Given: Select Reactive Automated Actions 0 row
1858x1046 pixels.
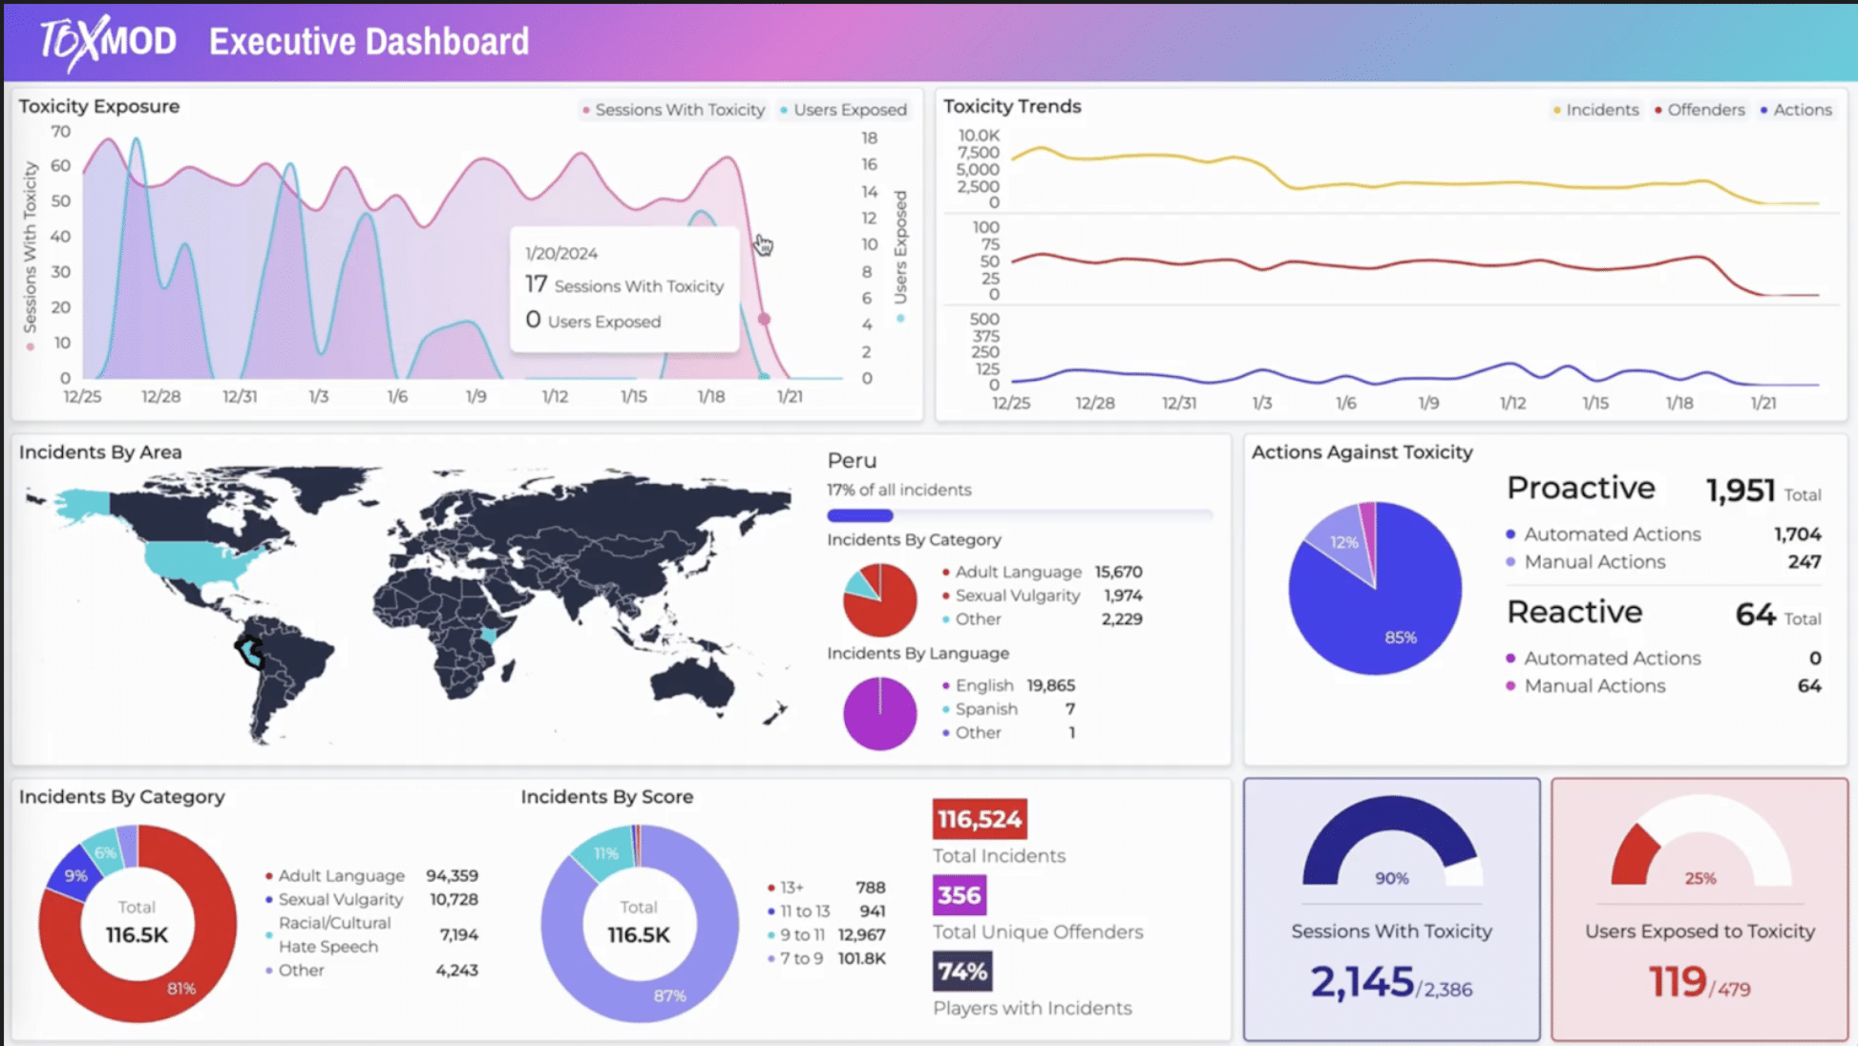Looking at the screenshot, I should pos(1663,659).
